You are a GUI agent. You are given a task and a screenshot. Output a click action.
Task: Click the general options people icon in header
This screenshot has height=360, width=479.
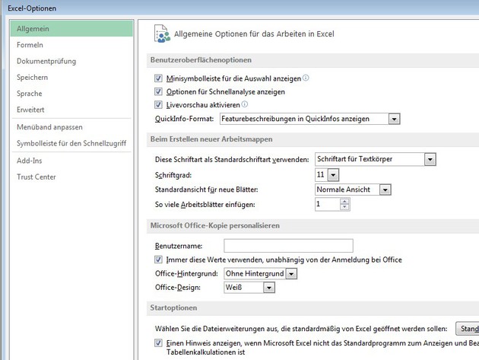coord(162,33)
